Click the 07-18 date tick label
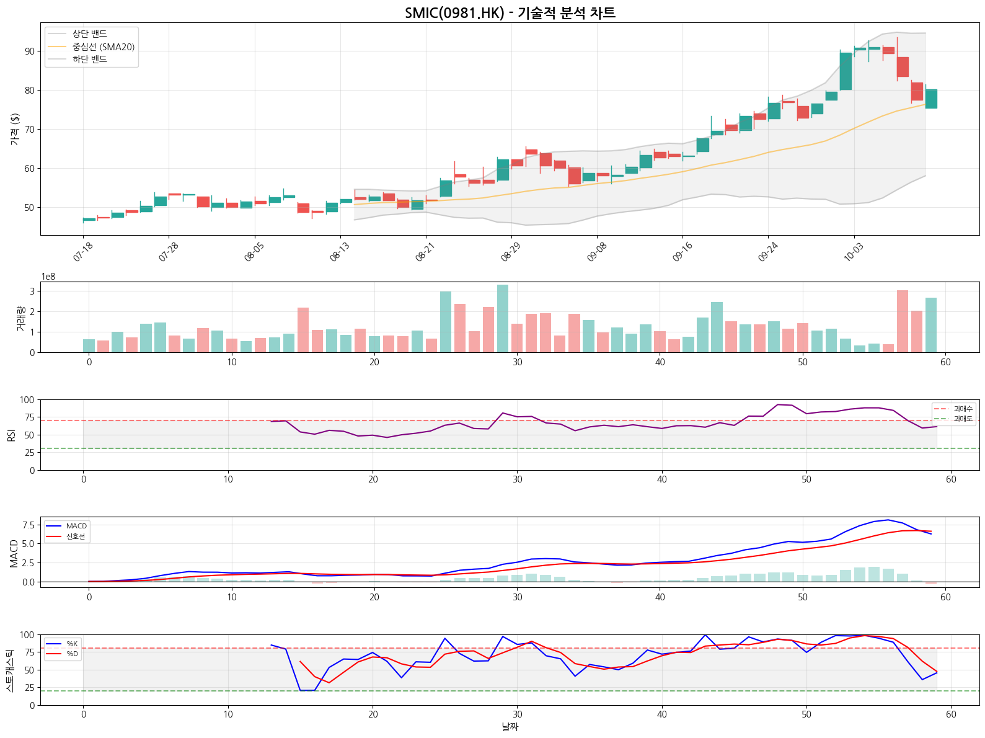 [x=83, y=252]
